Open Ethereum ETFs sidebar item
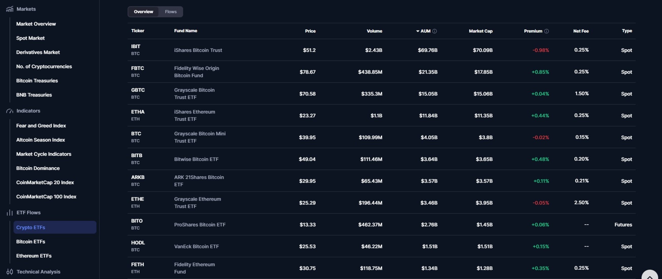The image size is (662, 279). click(x=34, y=256)
